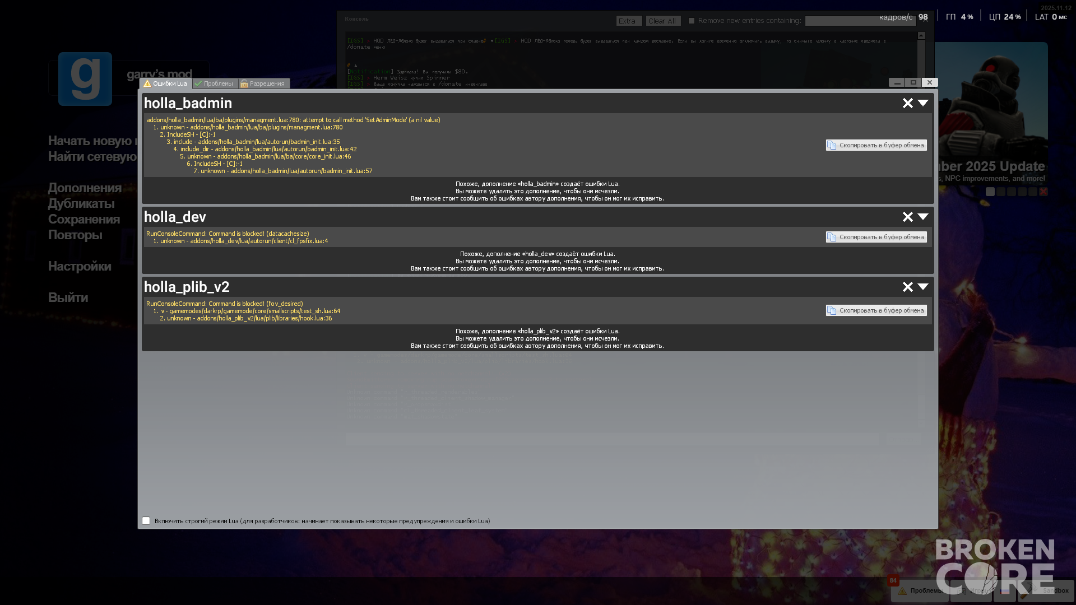
Task: Open Настройки in the main menu
Action: [80, 267]
